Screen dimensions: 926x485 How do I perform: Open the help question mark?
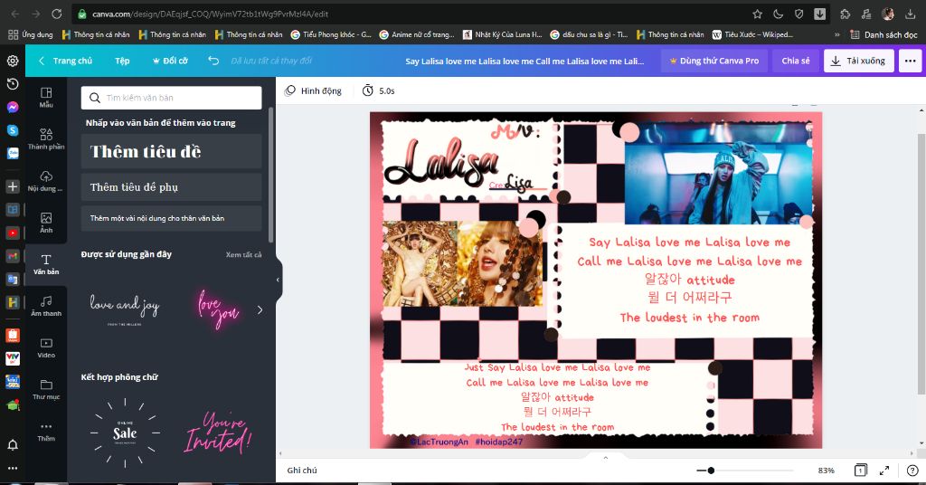912,471
